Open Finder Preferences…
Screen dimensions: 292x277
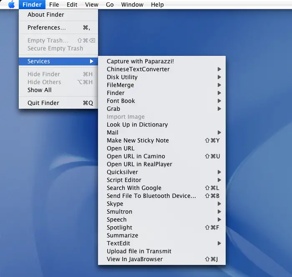(58, 27)
